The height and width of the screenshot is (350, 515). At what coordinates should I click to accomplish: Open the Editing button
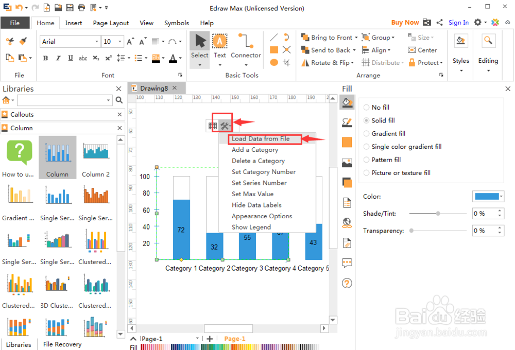click(x=488, y=52)
